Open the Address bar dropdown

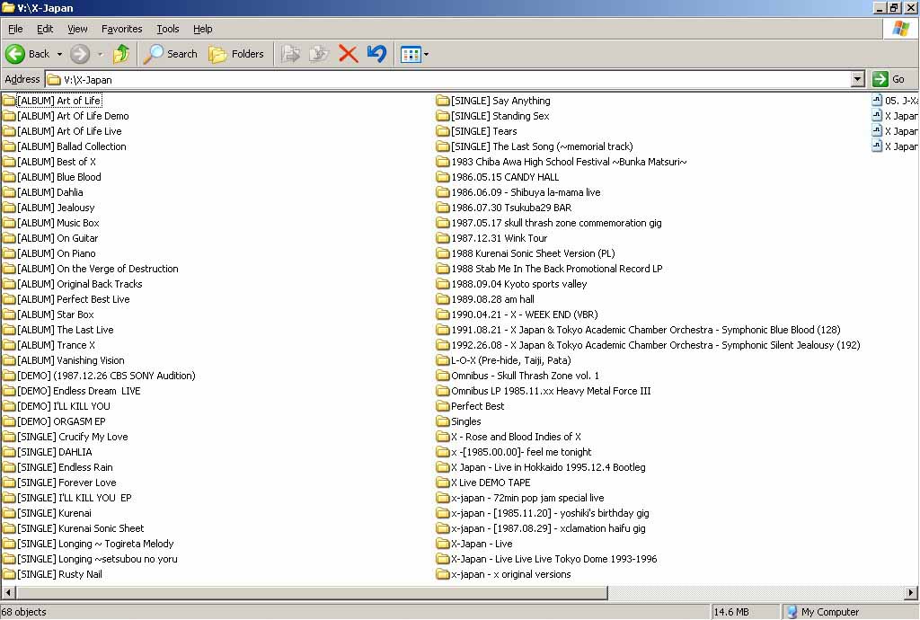point(858,79)
